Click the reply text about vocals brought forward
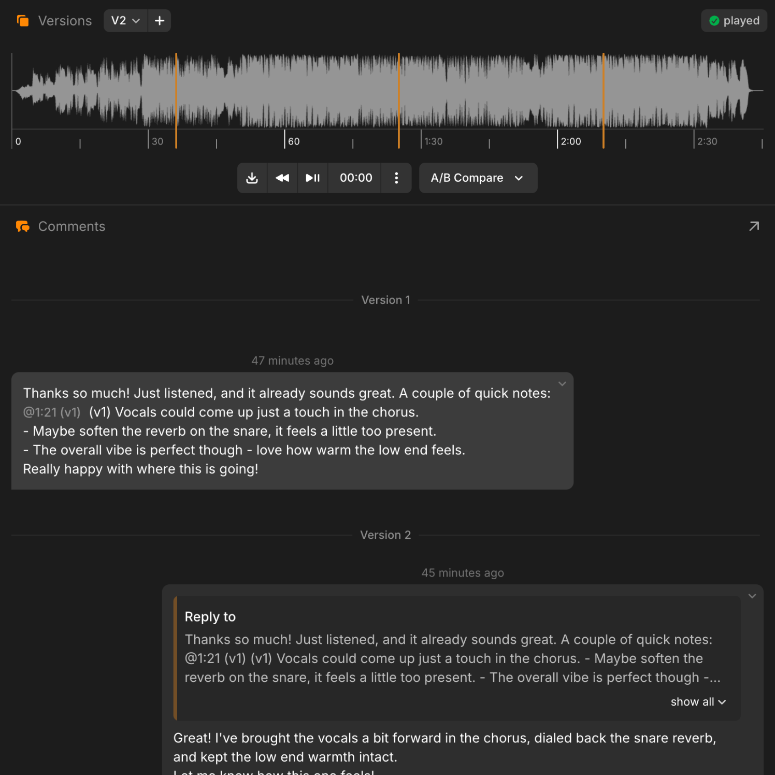The image size is (775, 775). tap(444, 748)
